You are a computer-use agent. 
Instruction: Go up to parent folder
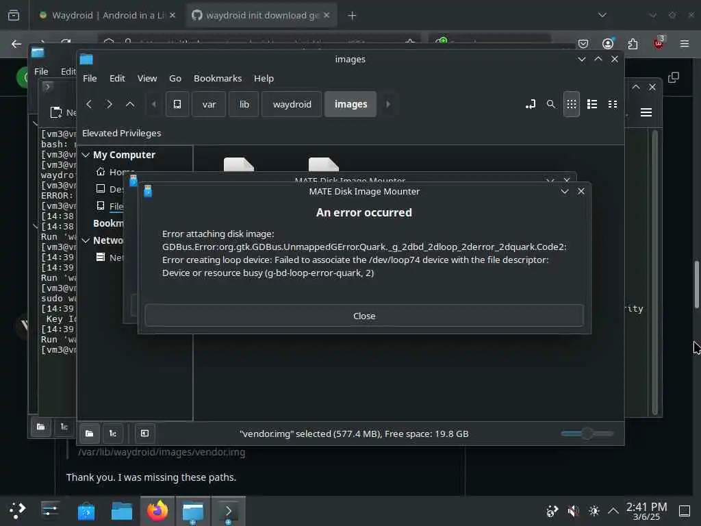tap(130, 104)
